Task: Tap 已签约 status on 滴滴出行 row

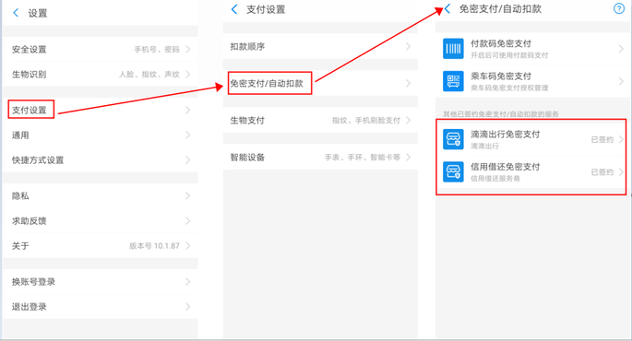Action: coord(602,139)
